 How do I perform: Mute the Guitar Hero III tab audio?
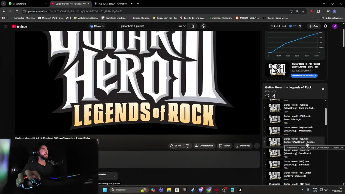coord(84,4)
